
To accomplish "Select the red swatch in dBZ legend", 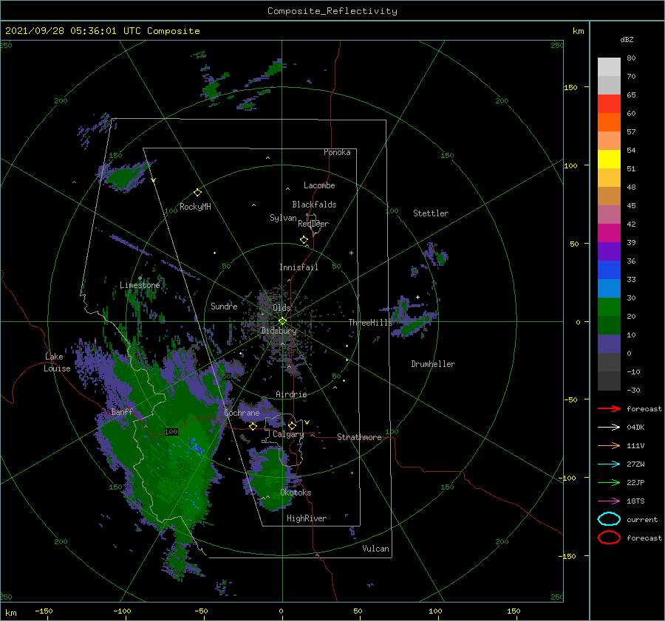I will point(609,103).
